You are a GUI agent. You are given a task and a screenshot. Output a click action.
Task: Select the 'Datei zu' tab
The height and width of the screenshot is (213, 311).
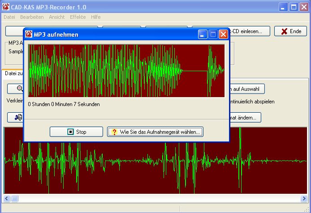(x=13, y=73)
